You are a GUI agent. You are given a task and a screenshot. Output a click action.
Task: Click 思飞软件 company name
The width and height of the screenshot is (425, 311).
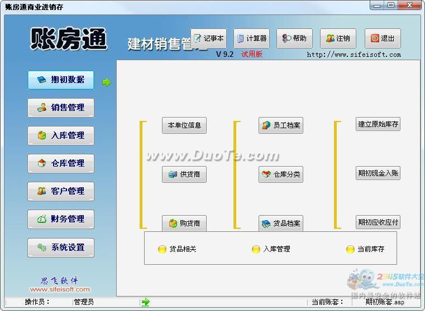[59, 280]
